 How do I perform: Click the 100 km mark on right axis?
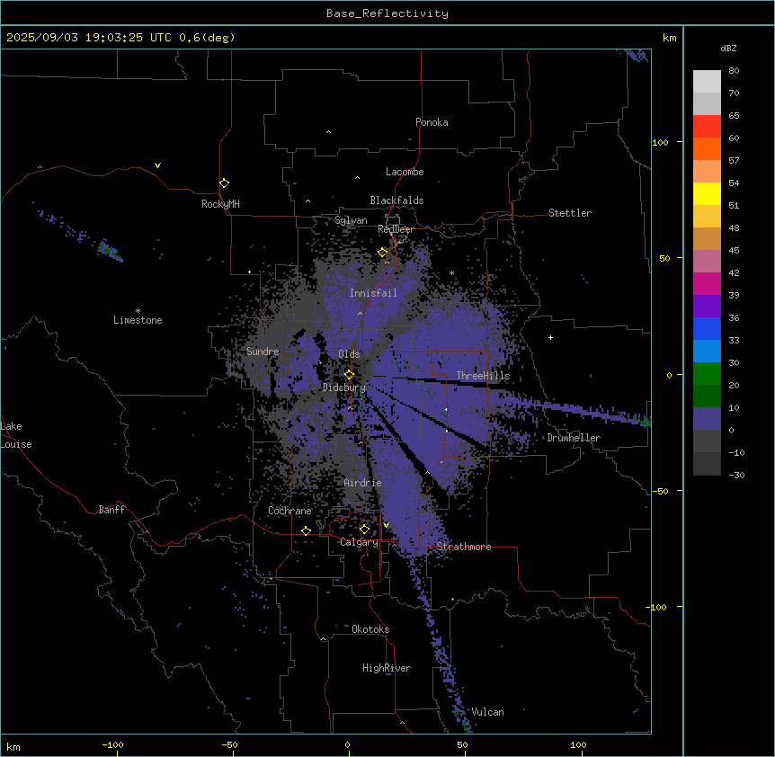pos(660,142)
